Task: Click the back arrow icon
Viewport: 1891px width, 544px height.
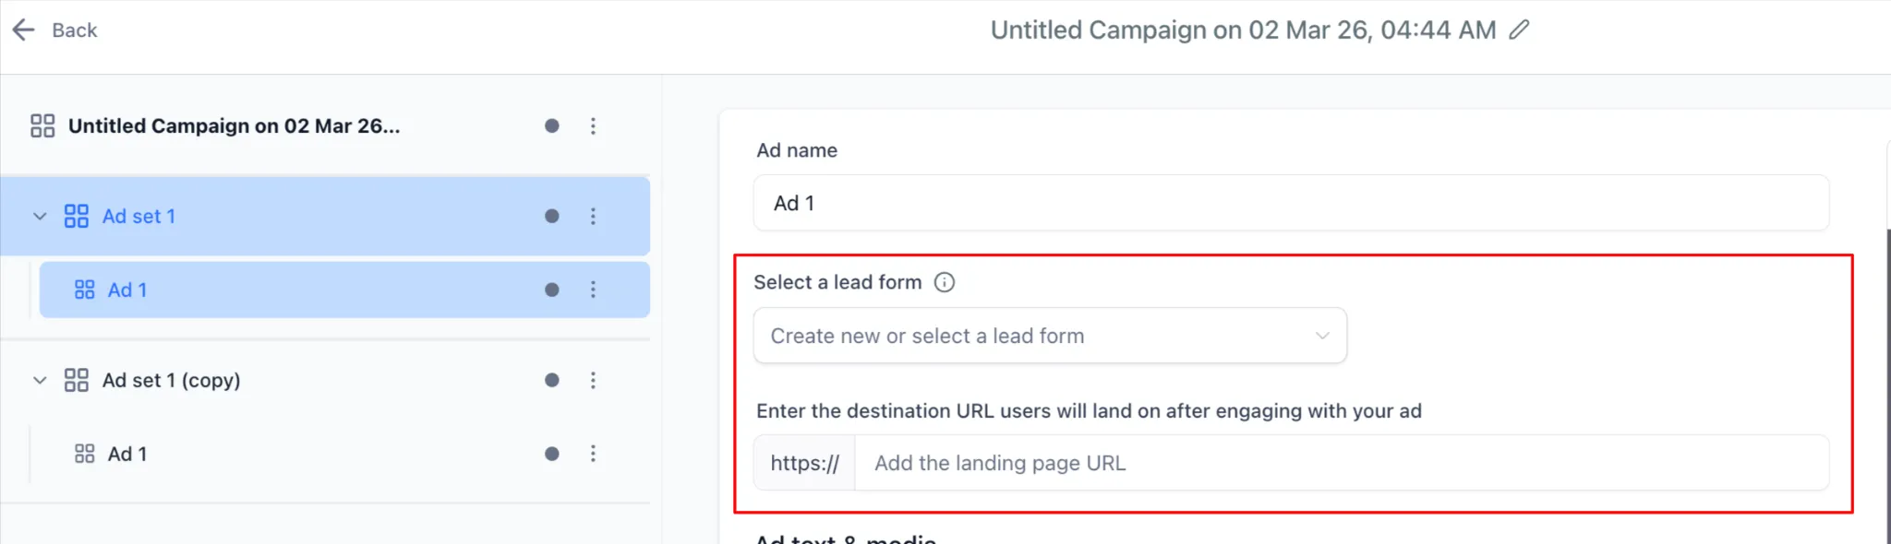Action: [x=23, y=30]
